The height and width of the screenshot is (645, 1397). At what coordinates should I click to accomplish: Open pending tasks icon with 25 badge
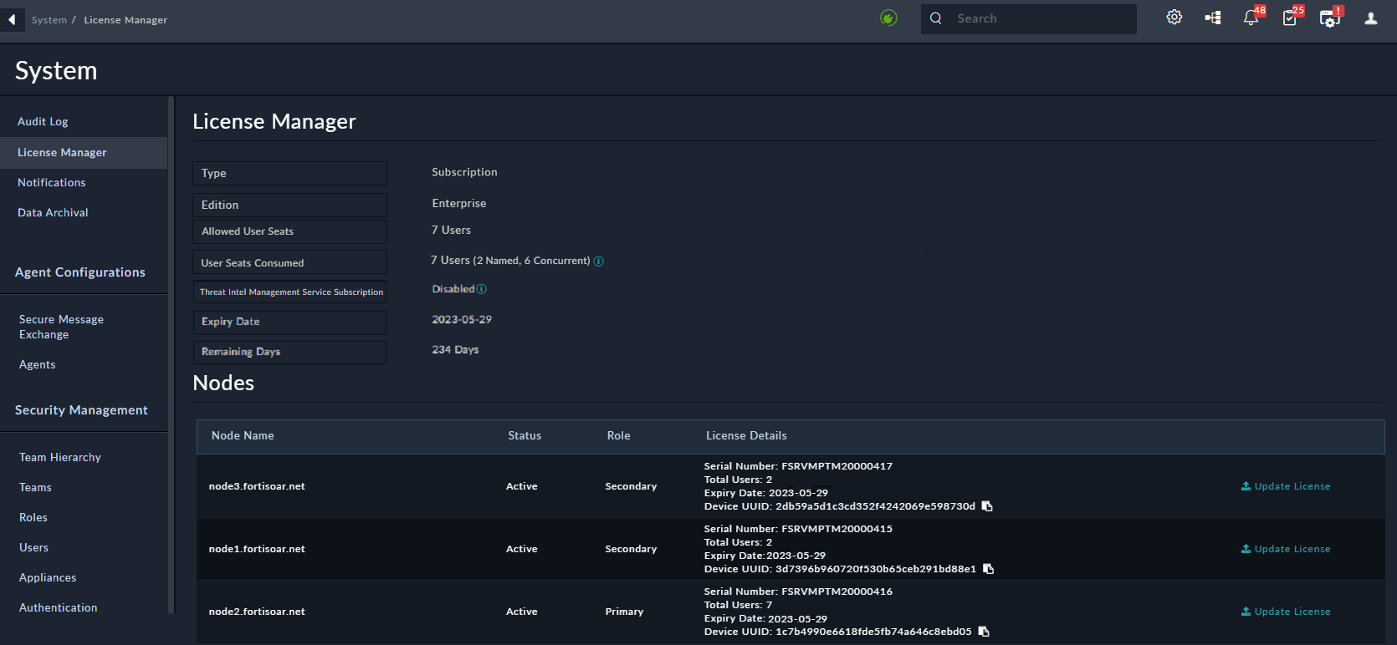[x=1292, y=17]
